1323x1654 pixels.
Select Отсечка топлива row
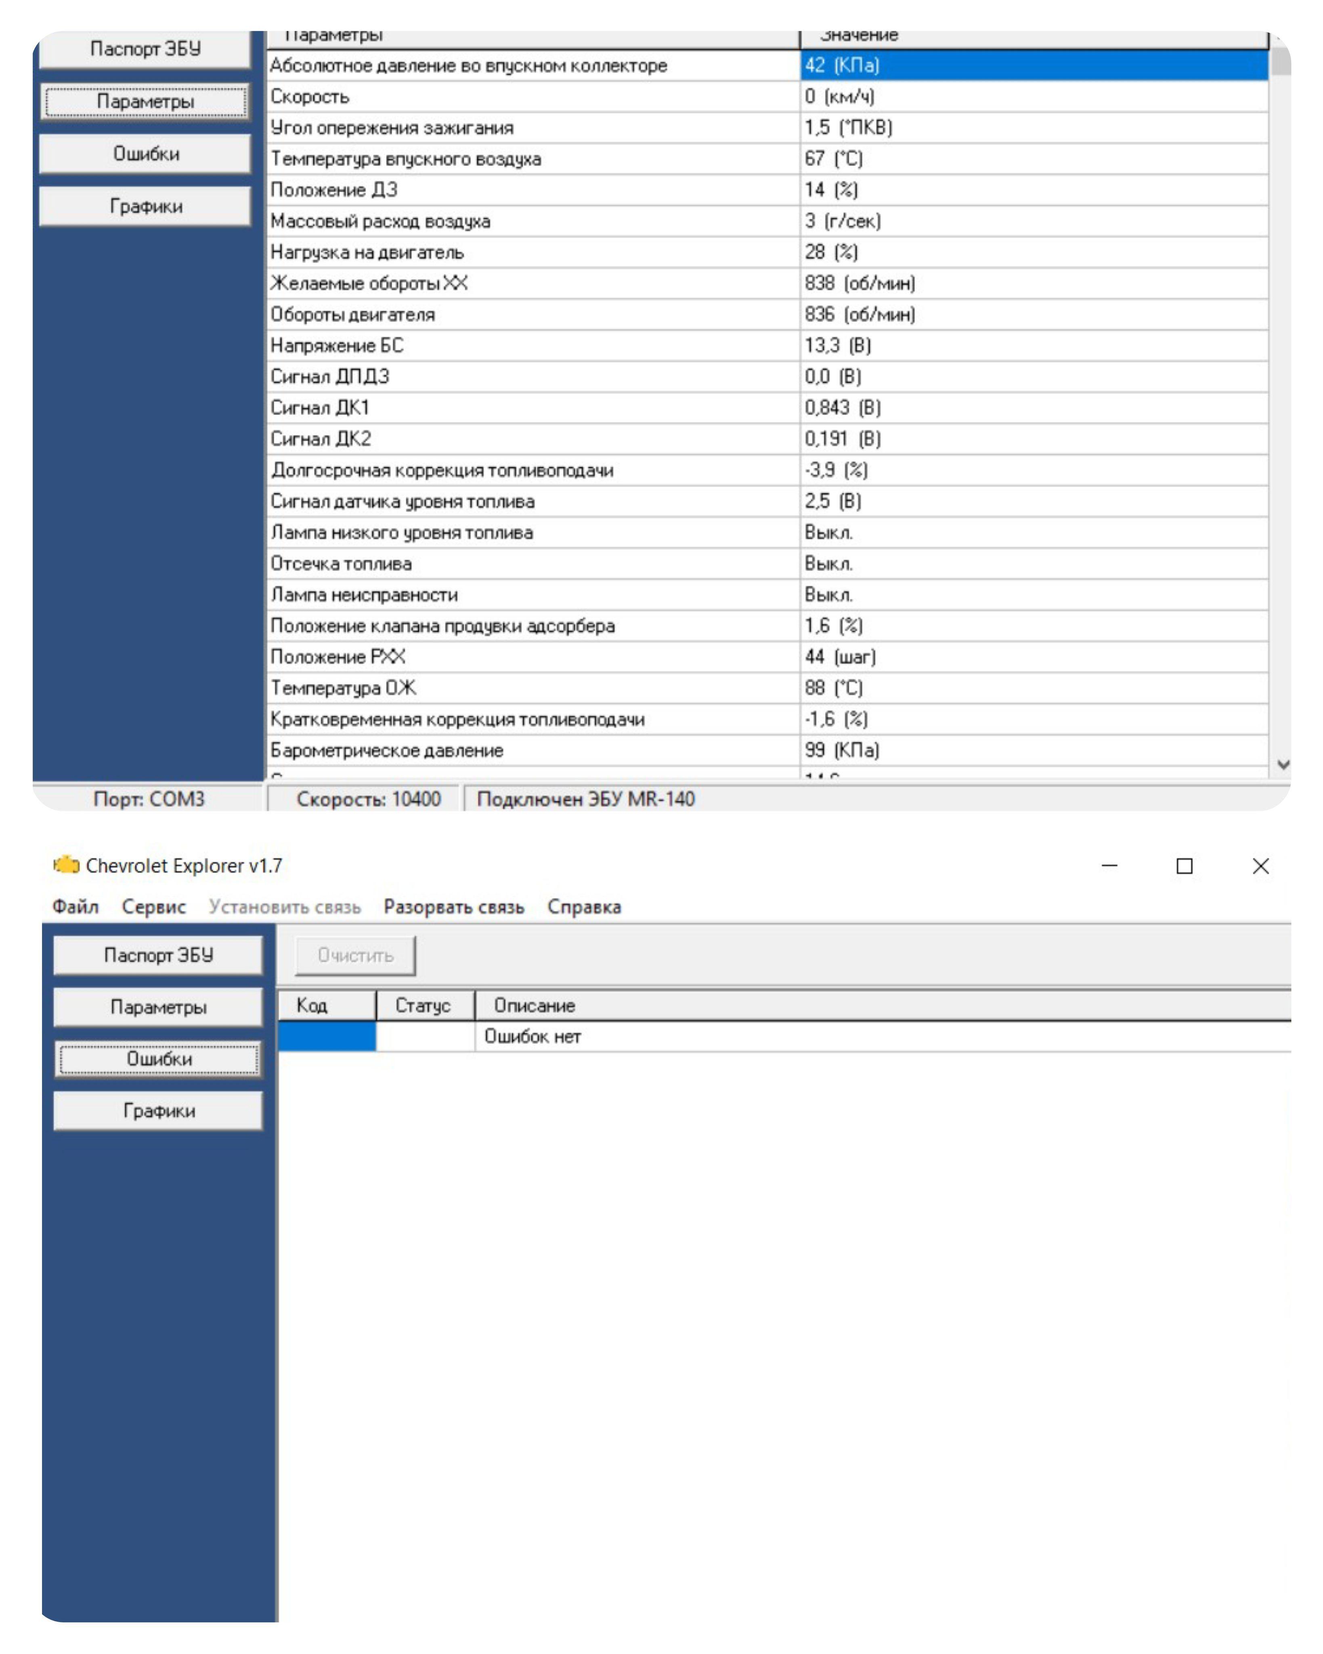click(767, 563)
